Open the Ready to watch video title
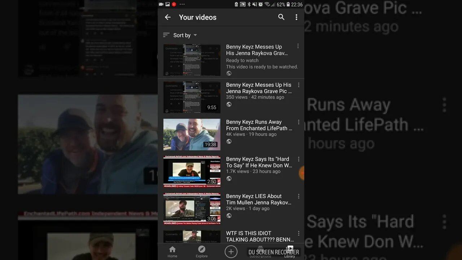Viewport: 462px width, 260px height. coord(257,50)
